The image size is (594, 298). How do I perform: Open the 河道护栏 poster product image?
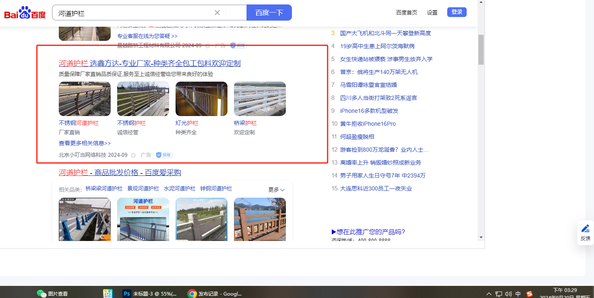(143, 219)
